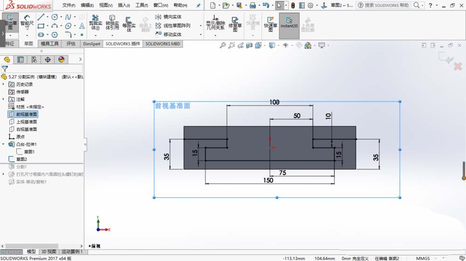The image size is (466, 261).
Task: Switch to the 模具工具 tab
Action: tap(50, 44)
